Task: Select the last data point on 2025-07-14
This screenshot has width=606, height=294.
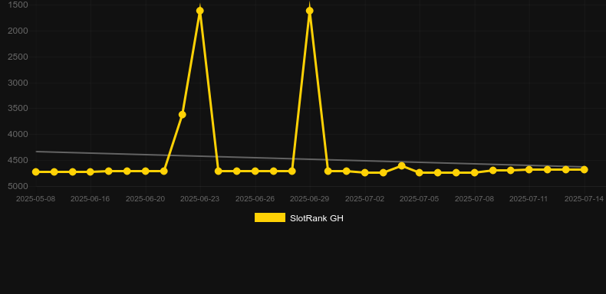Action: 584,169
